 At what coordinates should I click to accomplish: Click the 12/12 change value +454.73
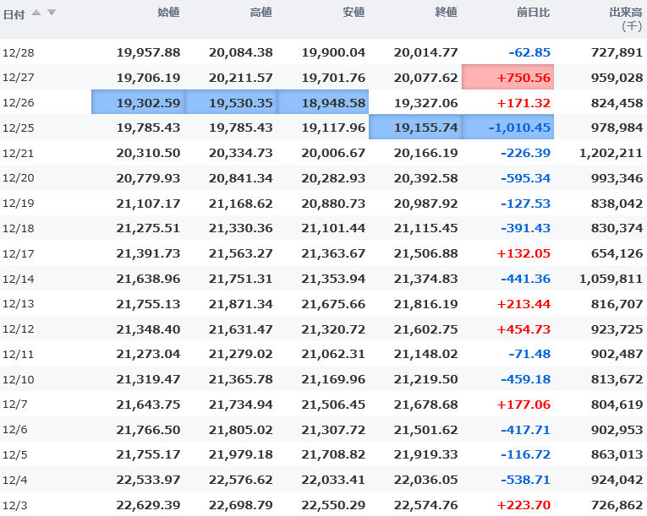(524, 329)
